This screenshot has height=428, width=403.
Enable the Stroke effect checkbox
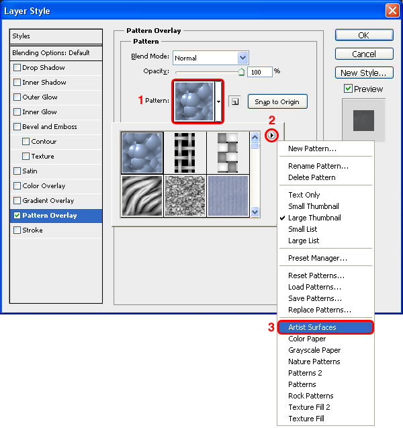point(17,230)
